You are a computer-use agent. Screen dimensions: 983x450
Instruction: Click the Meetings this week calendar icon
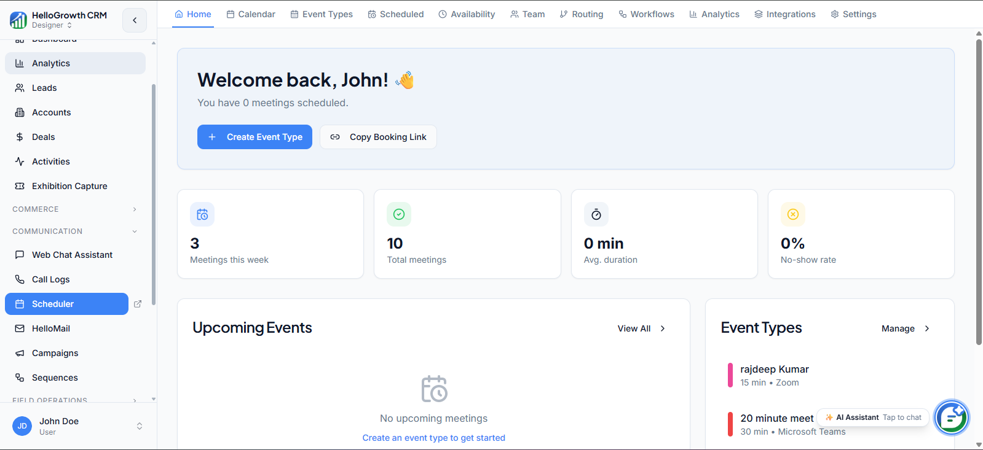tap(202, 214)
